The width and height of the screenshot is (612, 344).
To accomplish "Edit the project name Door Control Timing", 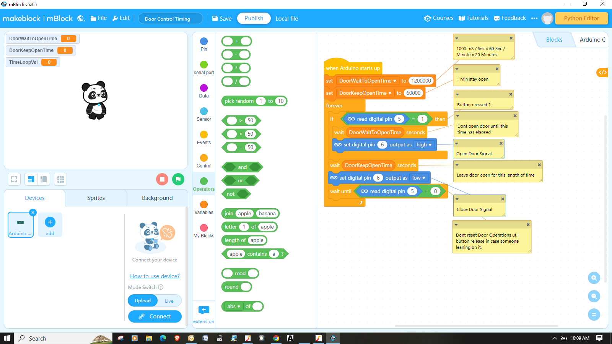I will (170, 19).
